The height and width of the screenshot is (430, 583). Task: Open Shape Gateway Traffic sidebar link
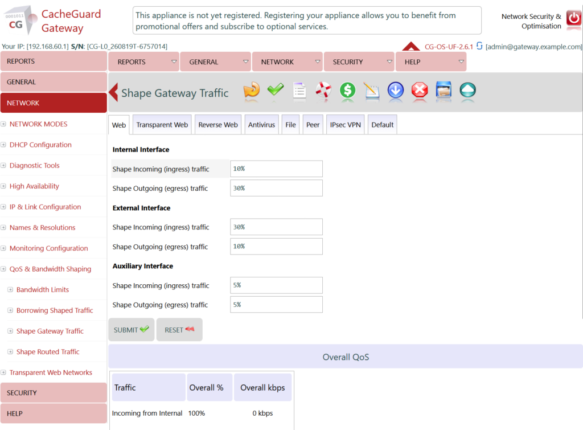[50, 331]
